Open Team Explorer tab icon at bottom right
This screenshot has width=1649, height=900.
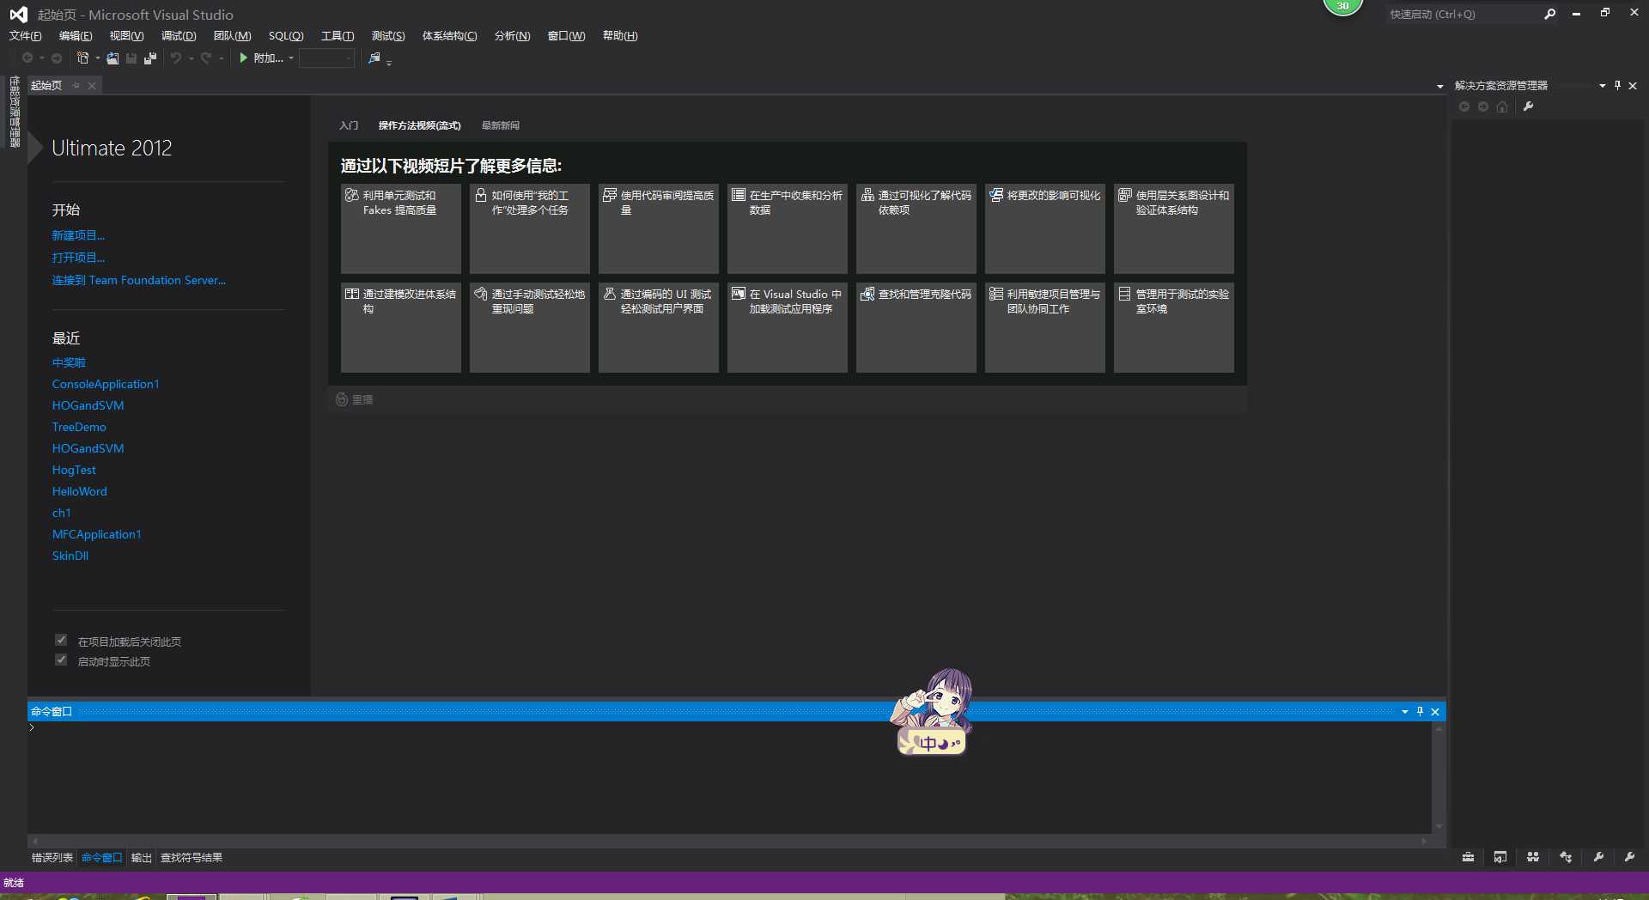[x=1533, y=857]
